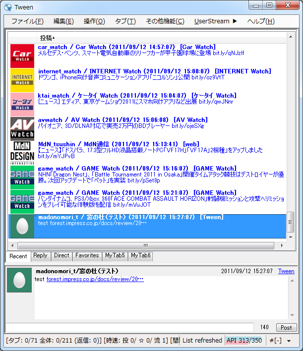Switch to the Favorites tab
303x351 pixels.
click(x=87, y=256)
